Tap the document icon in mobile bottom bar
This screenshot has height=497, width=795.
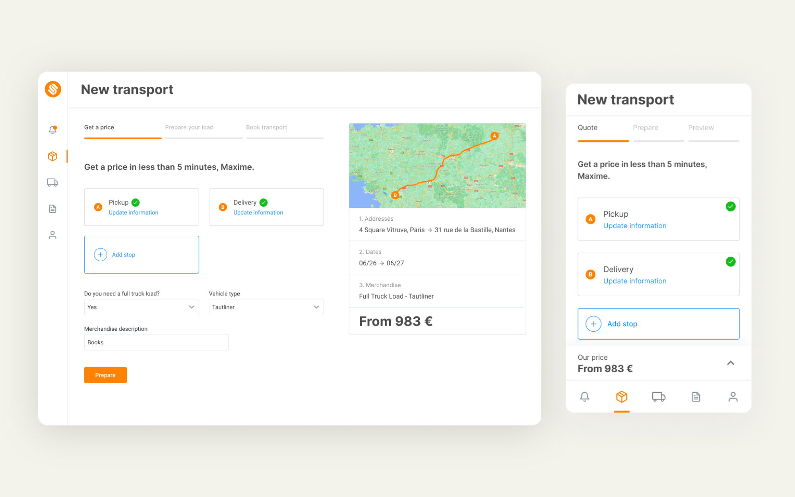pyautogui.click(x=696, y=396)
